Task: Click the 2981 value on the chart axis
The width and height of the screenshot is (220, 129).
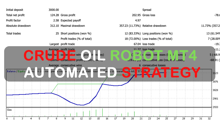Action: 215,99
